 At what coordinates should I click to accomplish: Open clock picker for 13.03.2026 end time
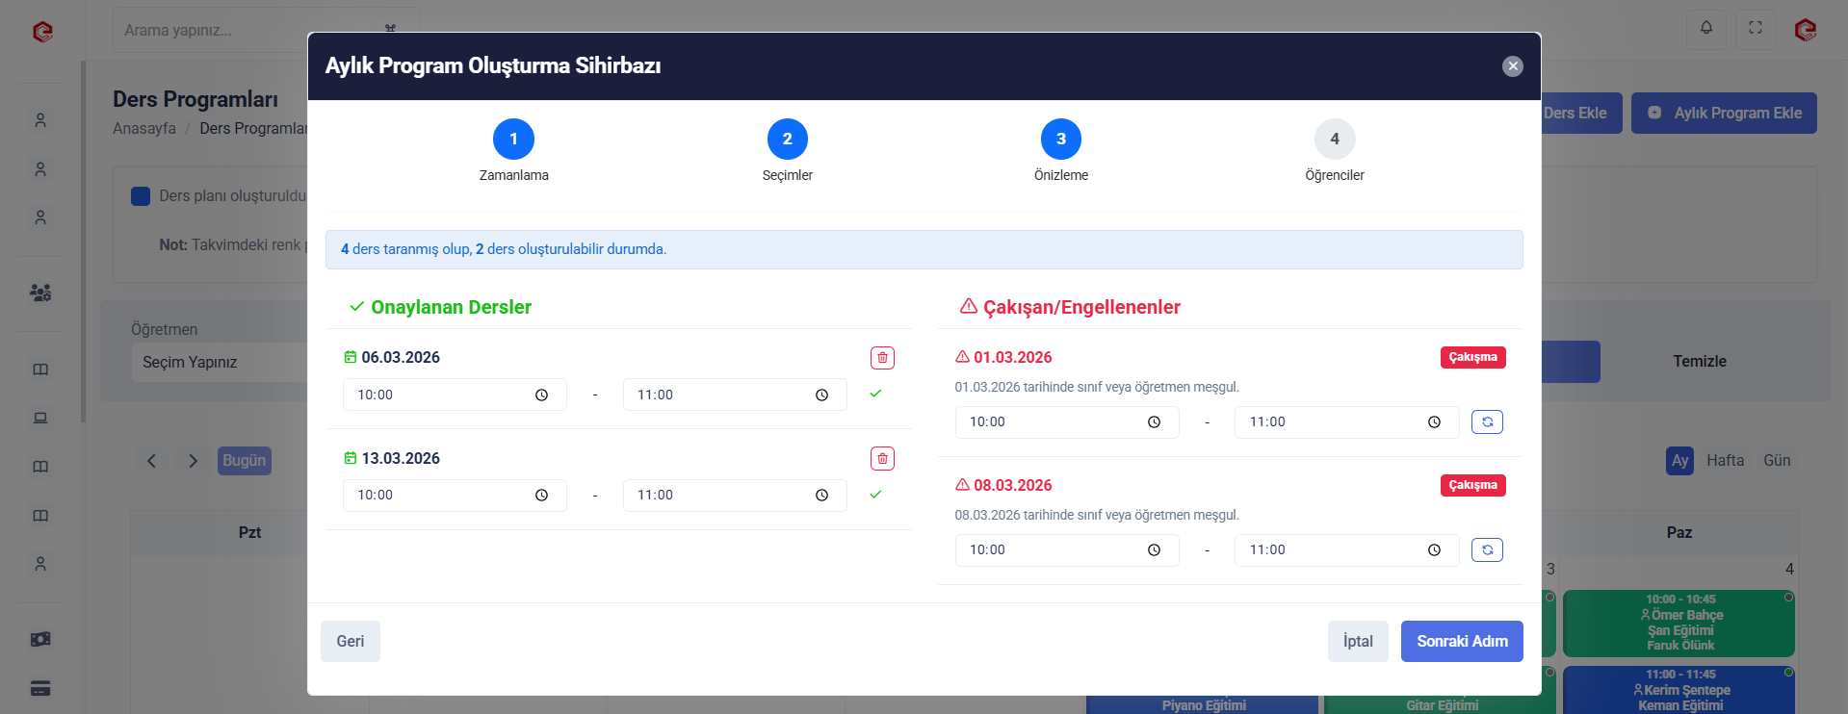pyautogui.click(x=821, y=496)
